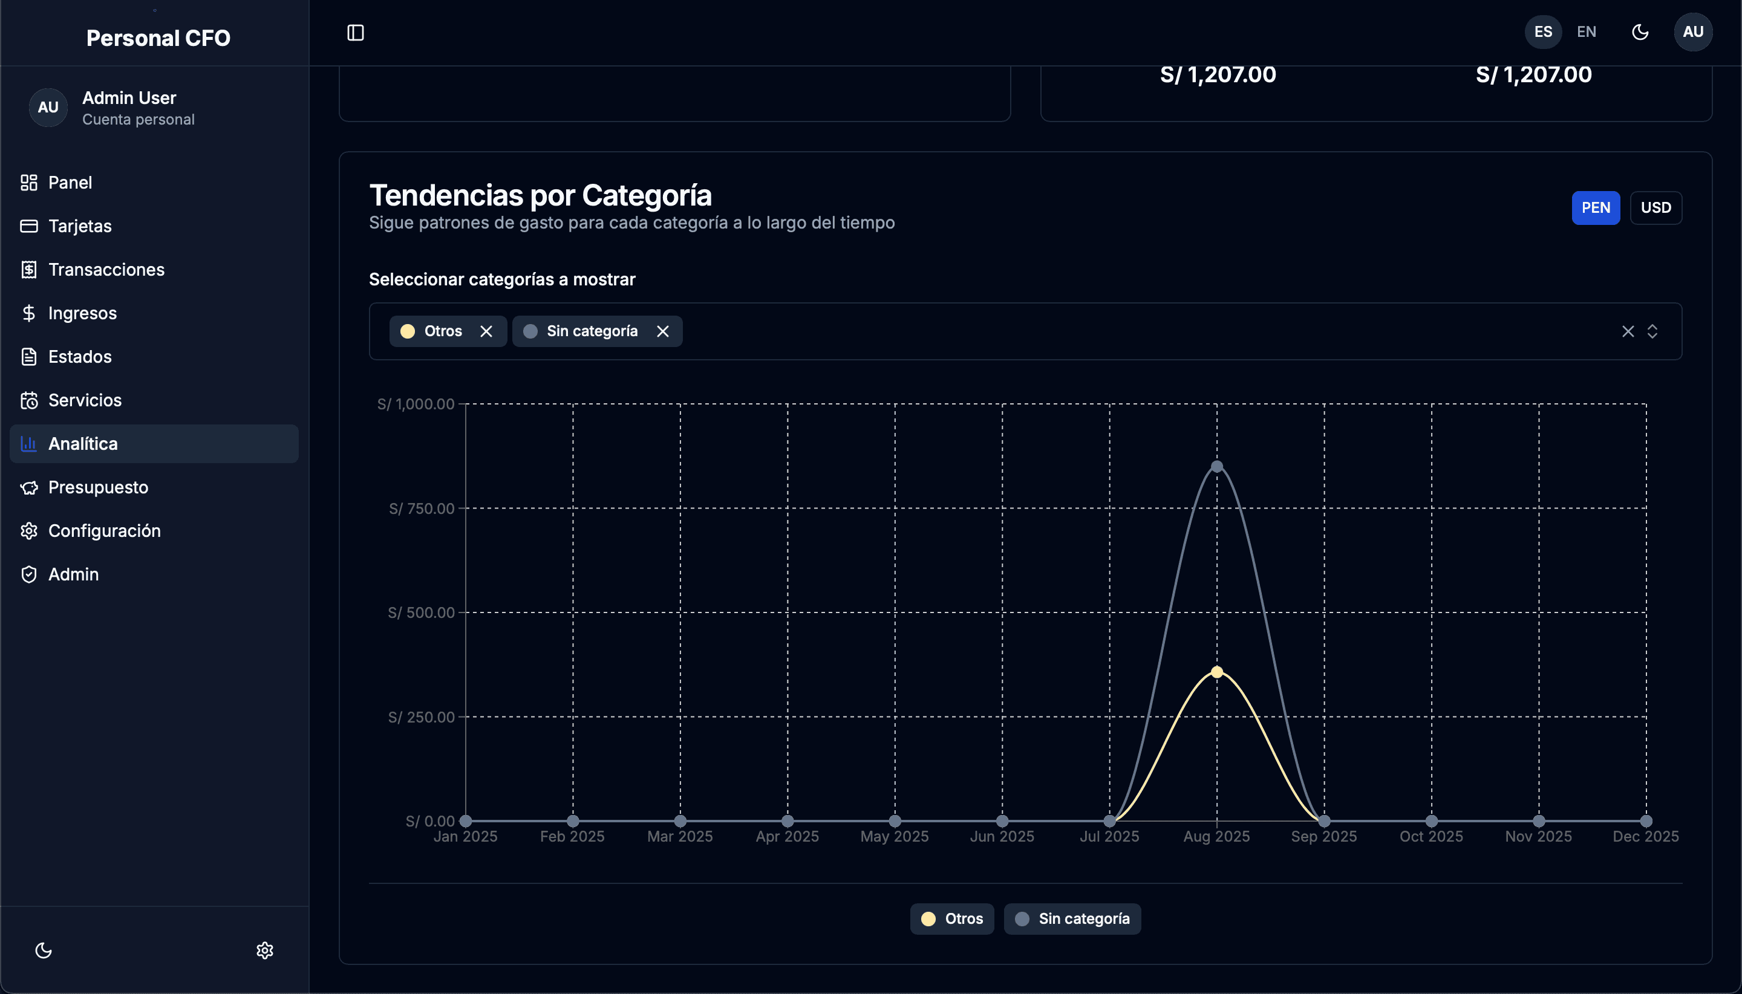Toggle Sin categoría legend item

1072,919
